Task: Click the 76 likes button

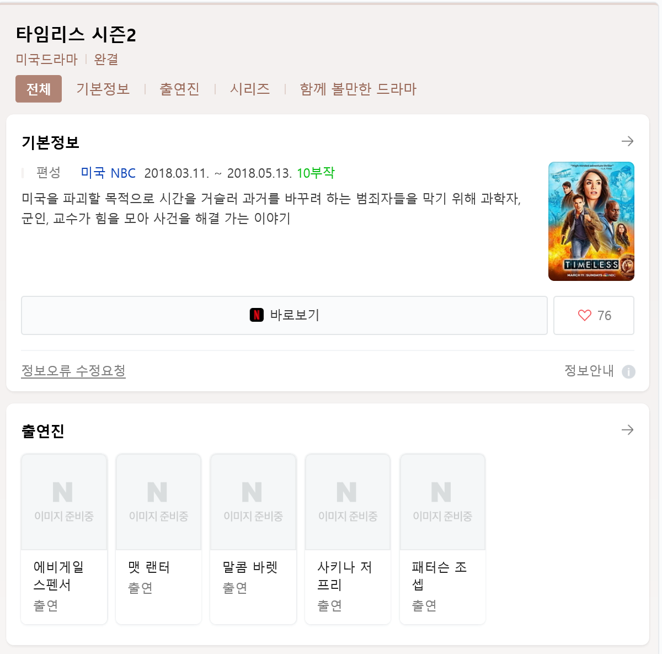Action: pos(594,315)
